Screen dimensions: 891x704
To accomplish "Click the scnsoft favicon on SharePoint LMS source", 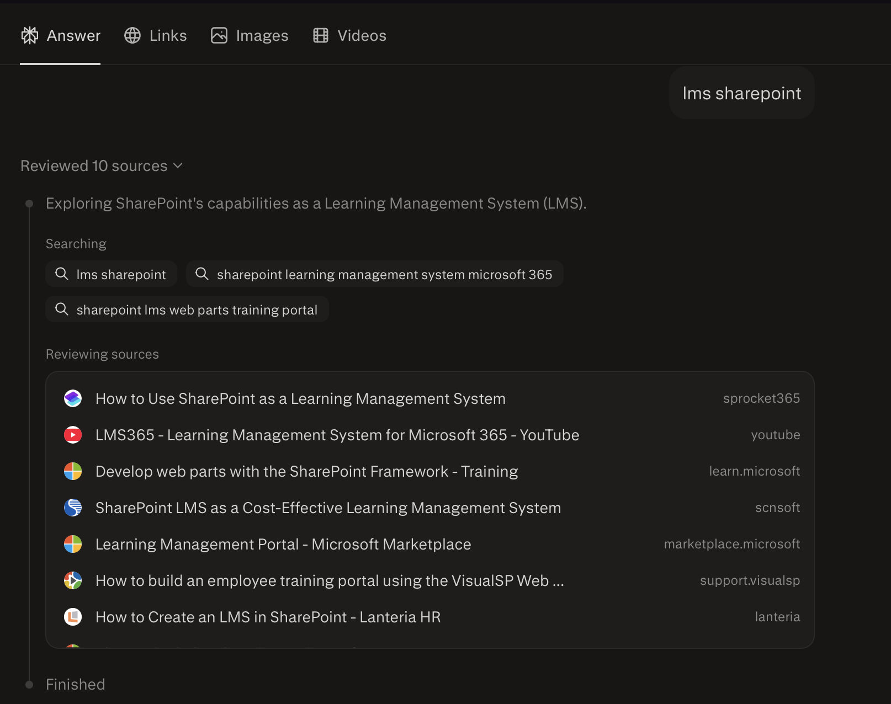I will (72, 508).
